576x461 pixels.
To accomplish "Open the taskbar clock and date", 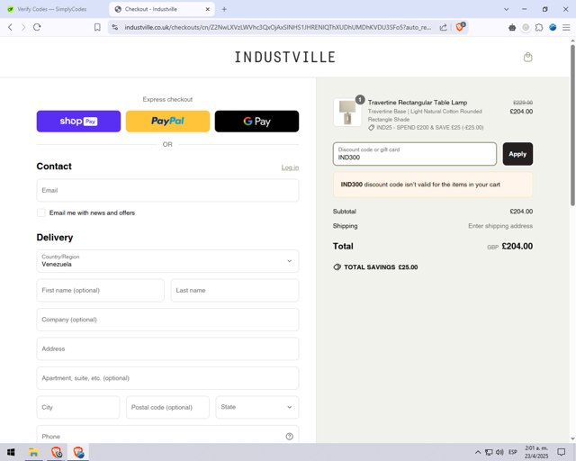I will point(536,452).
